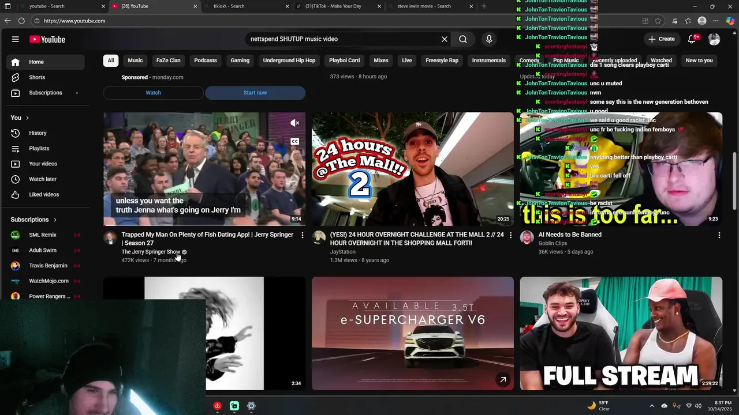This screenshot has width=739, height=415.
Task: Open the FULL STREAM video thumbnail
Action: pos(621,333)
